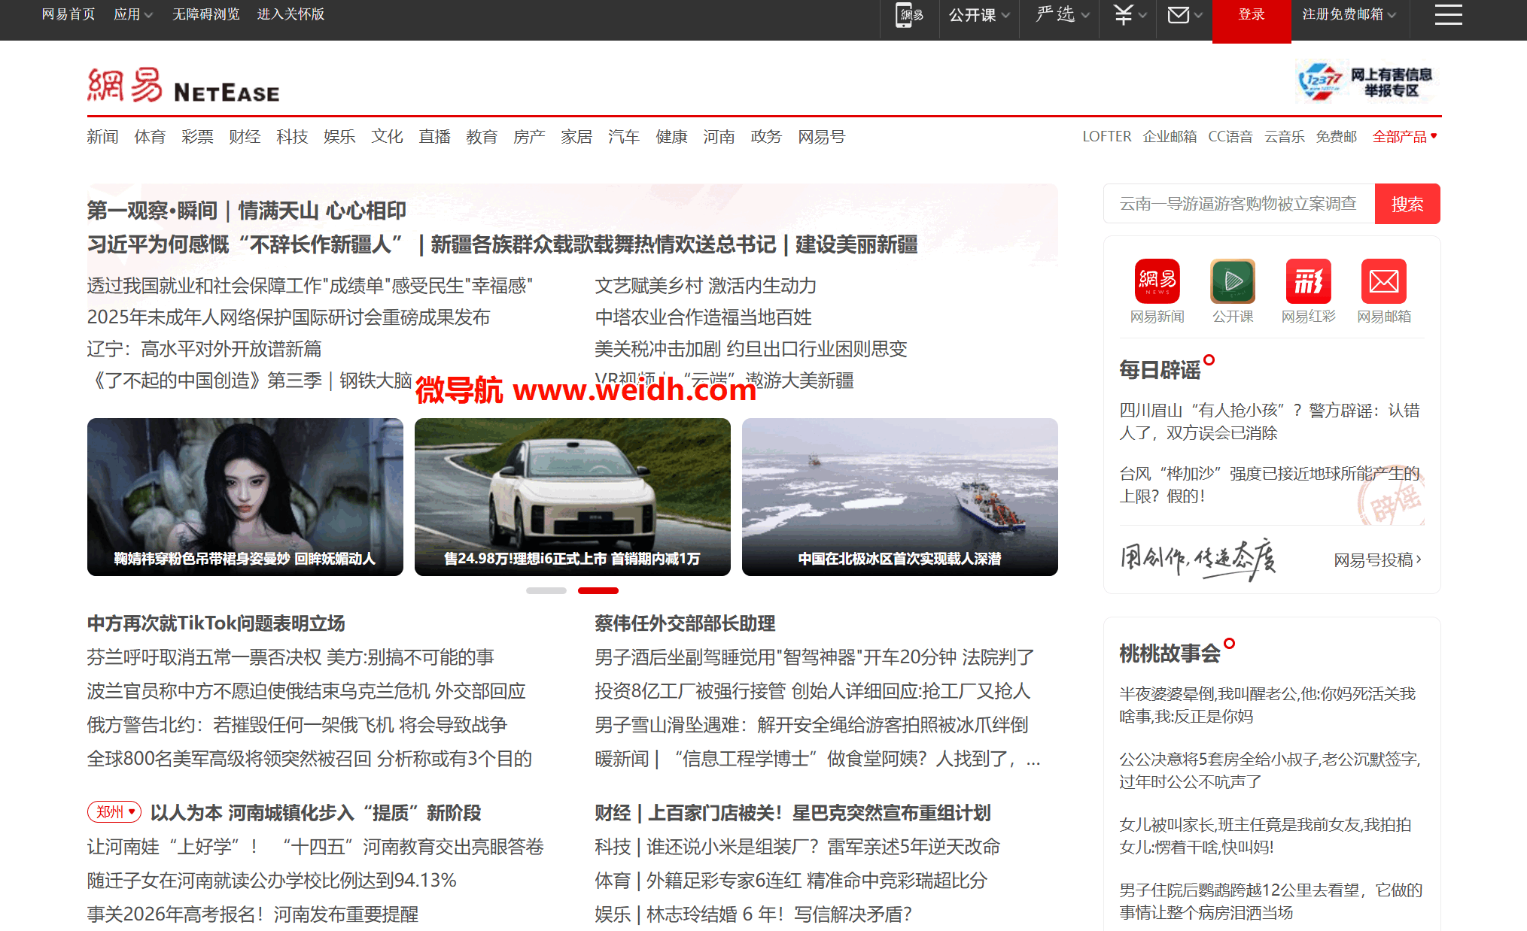Open article 建设美丽新疆
Screen dimensions: 1527x931
[856, 244]
